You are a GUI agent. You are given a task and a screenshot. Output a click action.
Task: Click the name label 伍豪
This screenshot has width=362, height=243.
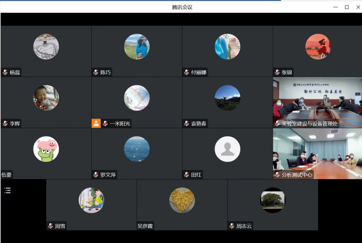click(x=6, y=175)
